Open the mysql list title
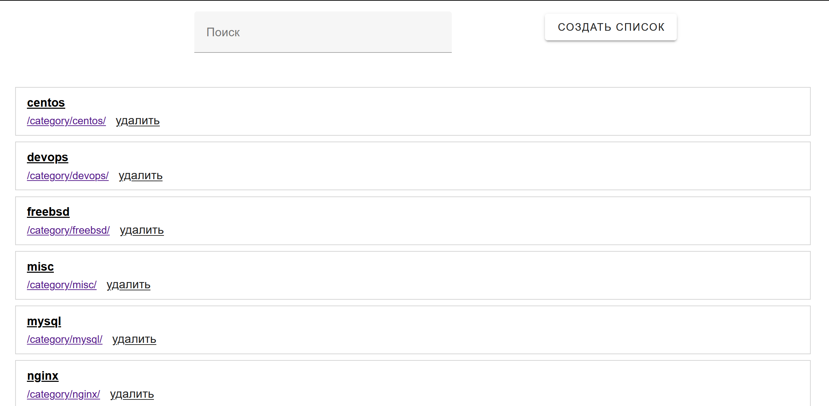Image resolution: width=829 pixels, height=406 pixels. [x=44, y=321]
